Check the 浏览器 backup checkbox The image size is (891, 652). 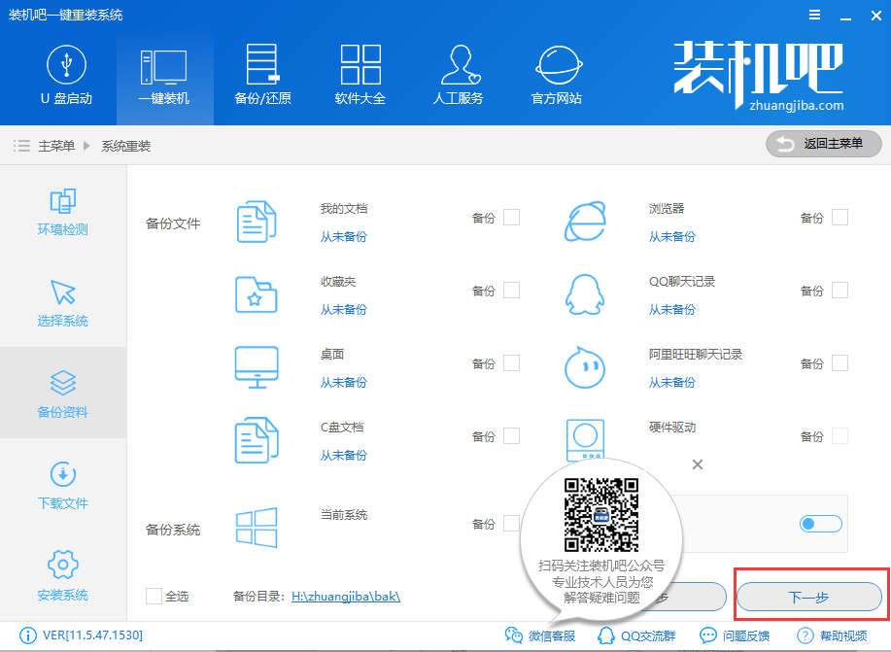click(840, 217)
